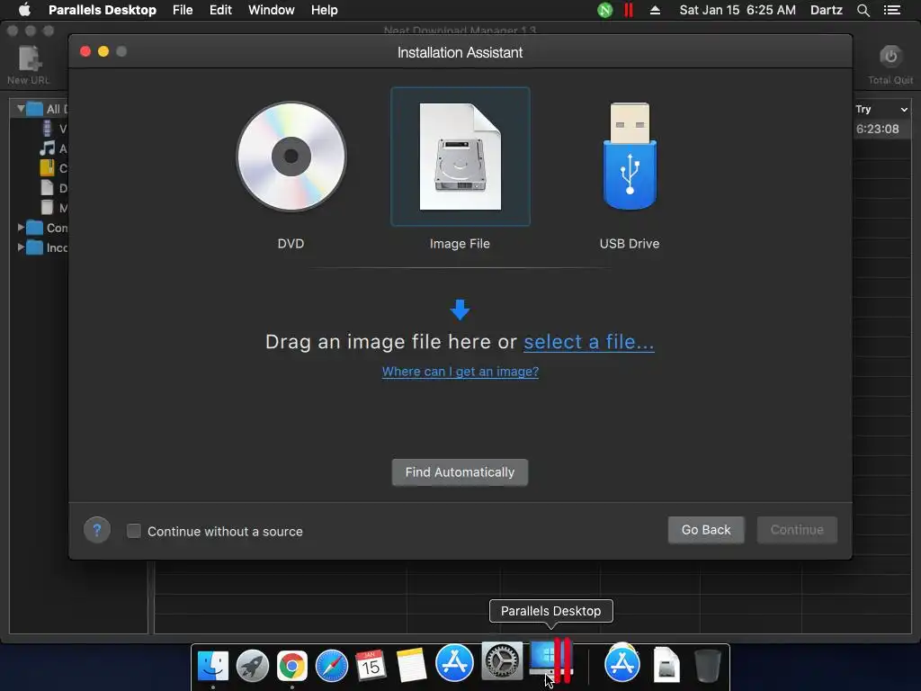921x691 pixels.
Task: Open App Store icon left of System Preferences
Action: 454,662
